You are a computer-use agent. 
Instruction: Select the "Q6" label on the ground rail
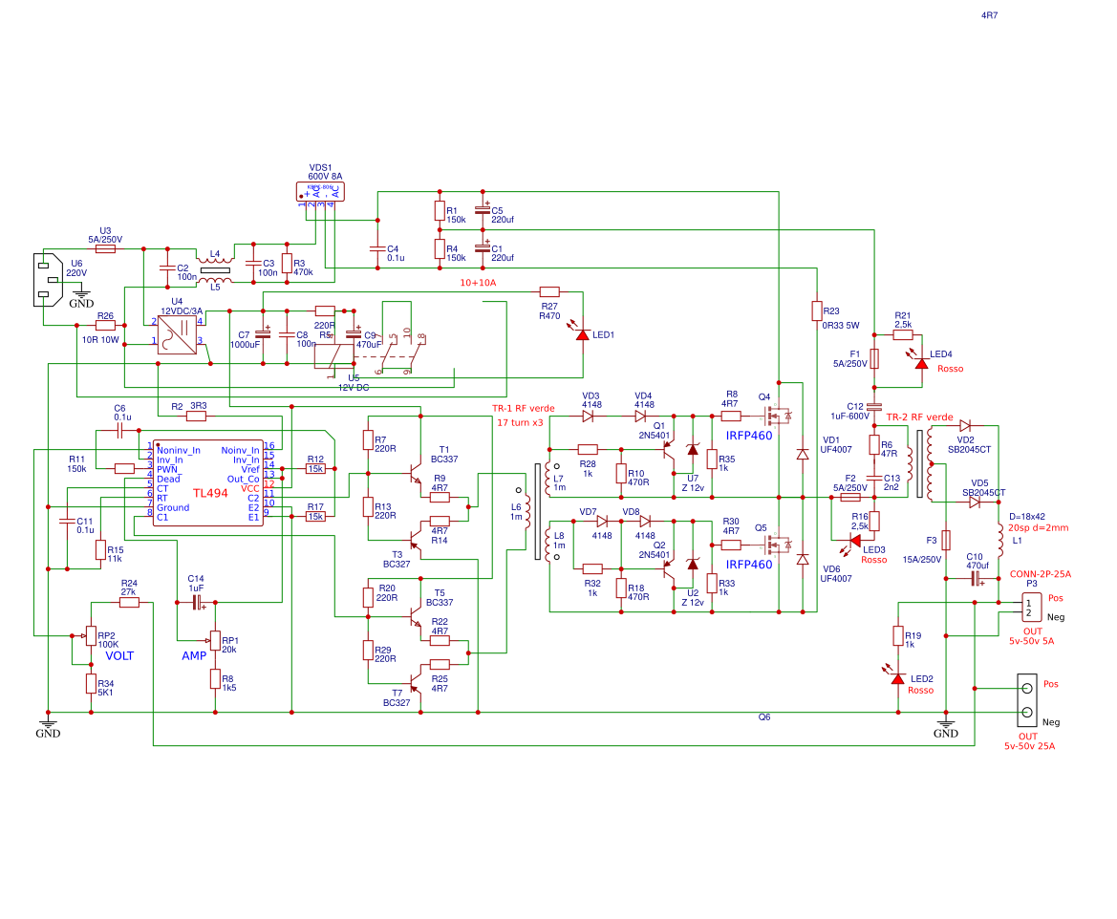coord(764,716)
